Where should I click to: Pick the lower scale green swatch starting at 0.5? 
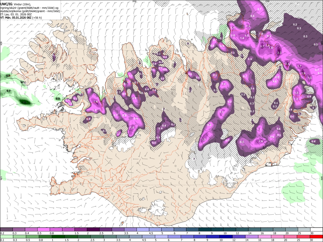[x=32, y=236]
